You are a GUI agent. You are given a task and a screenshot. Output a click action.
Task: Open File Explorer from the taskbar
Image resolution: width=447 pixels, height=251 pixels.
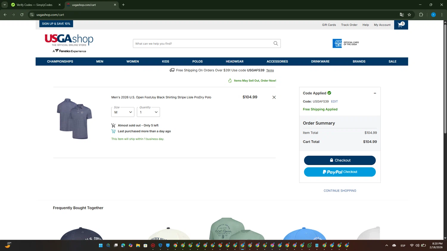tap(138, 245)
